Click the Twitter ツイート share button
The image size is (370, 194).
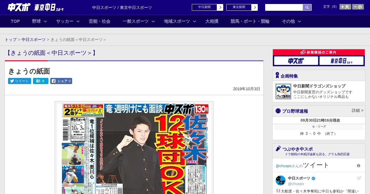tap(19, 81)
